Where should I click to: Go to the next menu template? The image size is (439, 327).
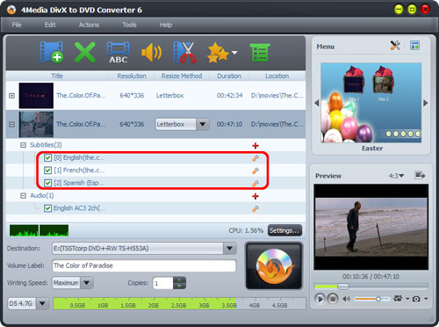coord(426,103)
